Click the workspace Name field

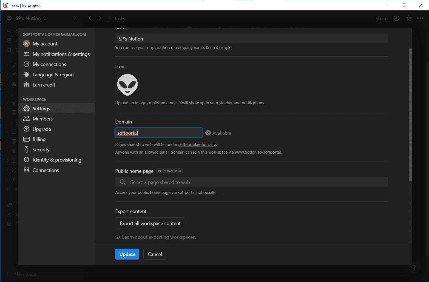point(251,39)
